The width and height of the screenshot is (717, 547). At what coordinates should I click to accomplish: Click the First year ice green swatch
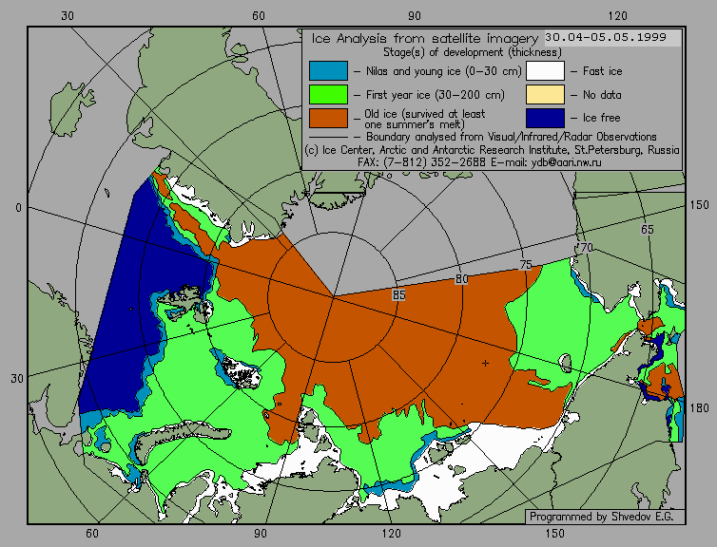328,95
